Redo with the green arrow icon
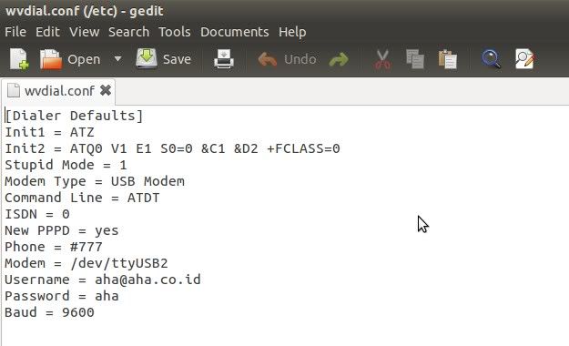This screenshot has height=346, width=569. [339, 59]
